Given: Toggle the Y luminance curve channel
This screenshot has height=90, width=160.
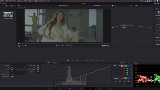Looking at the screenshot, I should coord(121,66).
